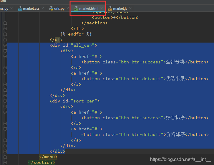The width and height of the screenshot is (214, 165).
Task: Click the Python file icon on urls.py tab
Action: [x=51, y=9]
